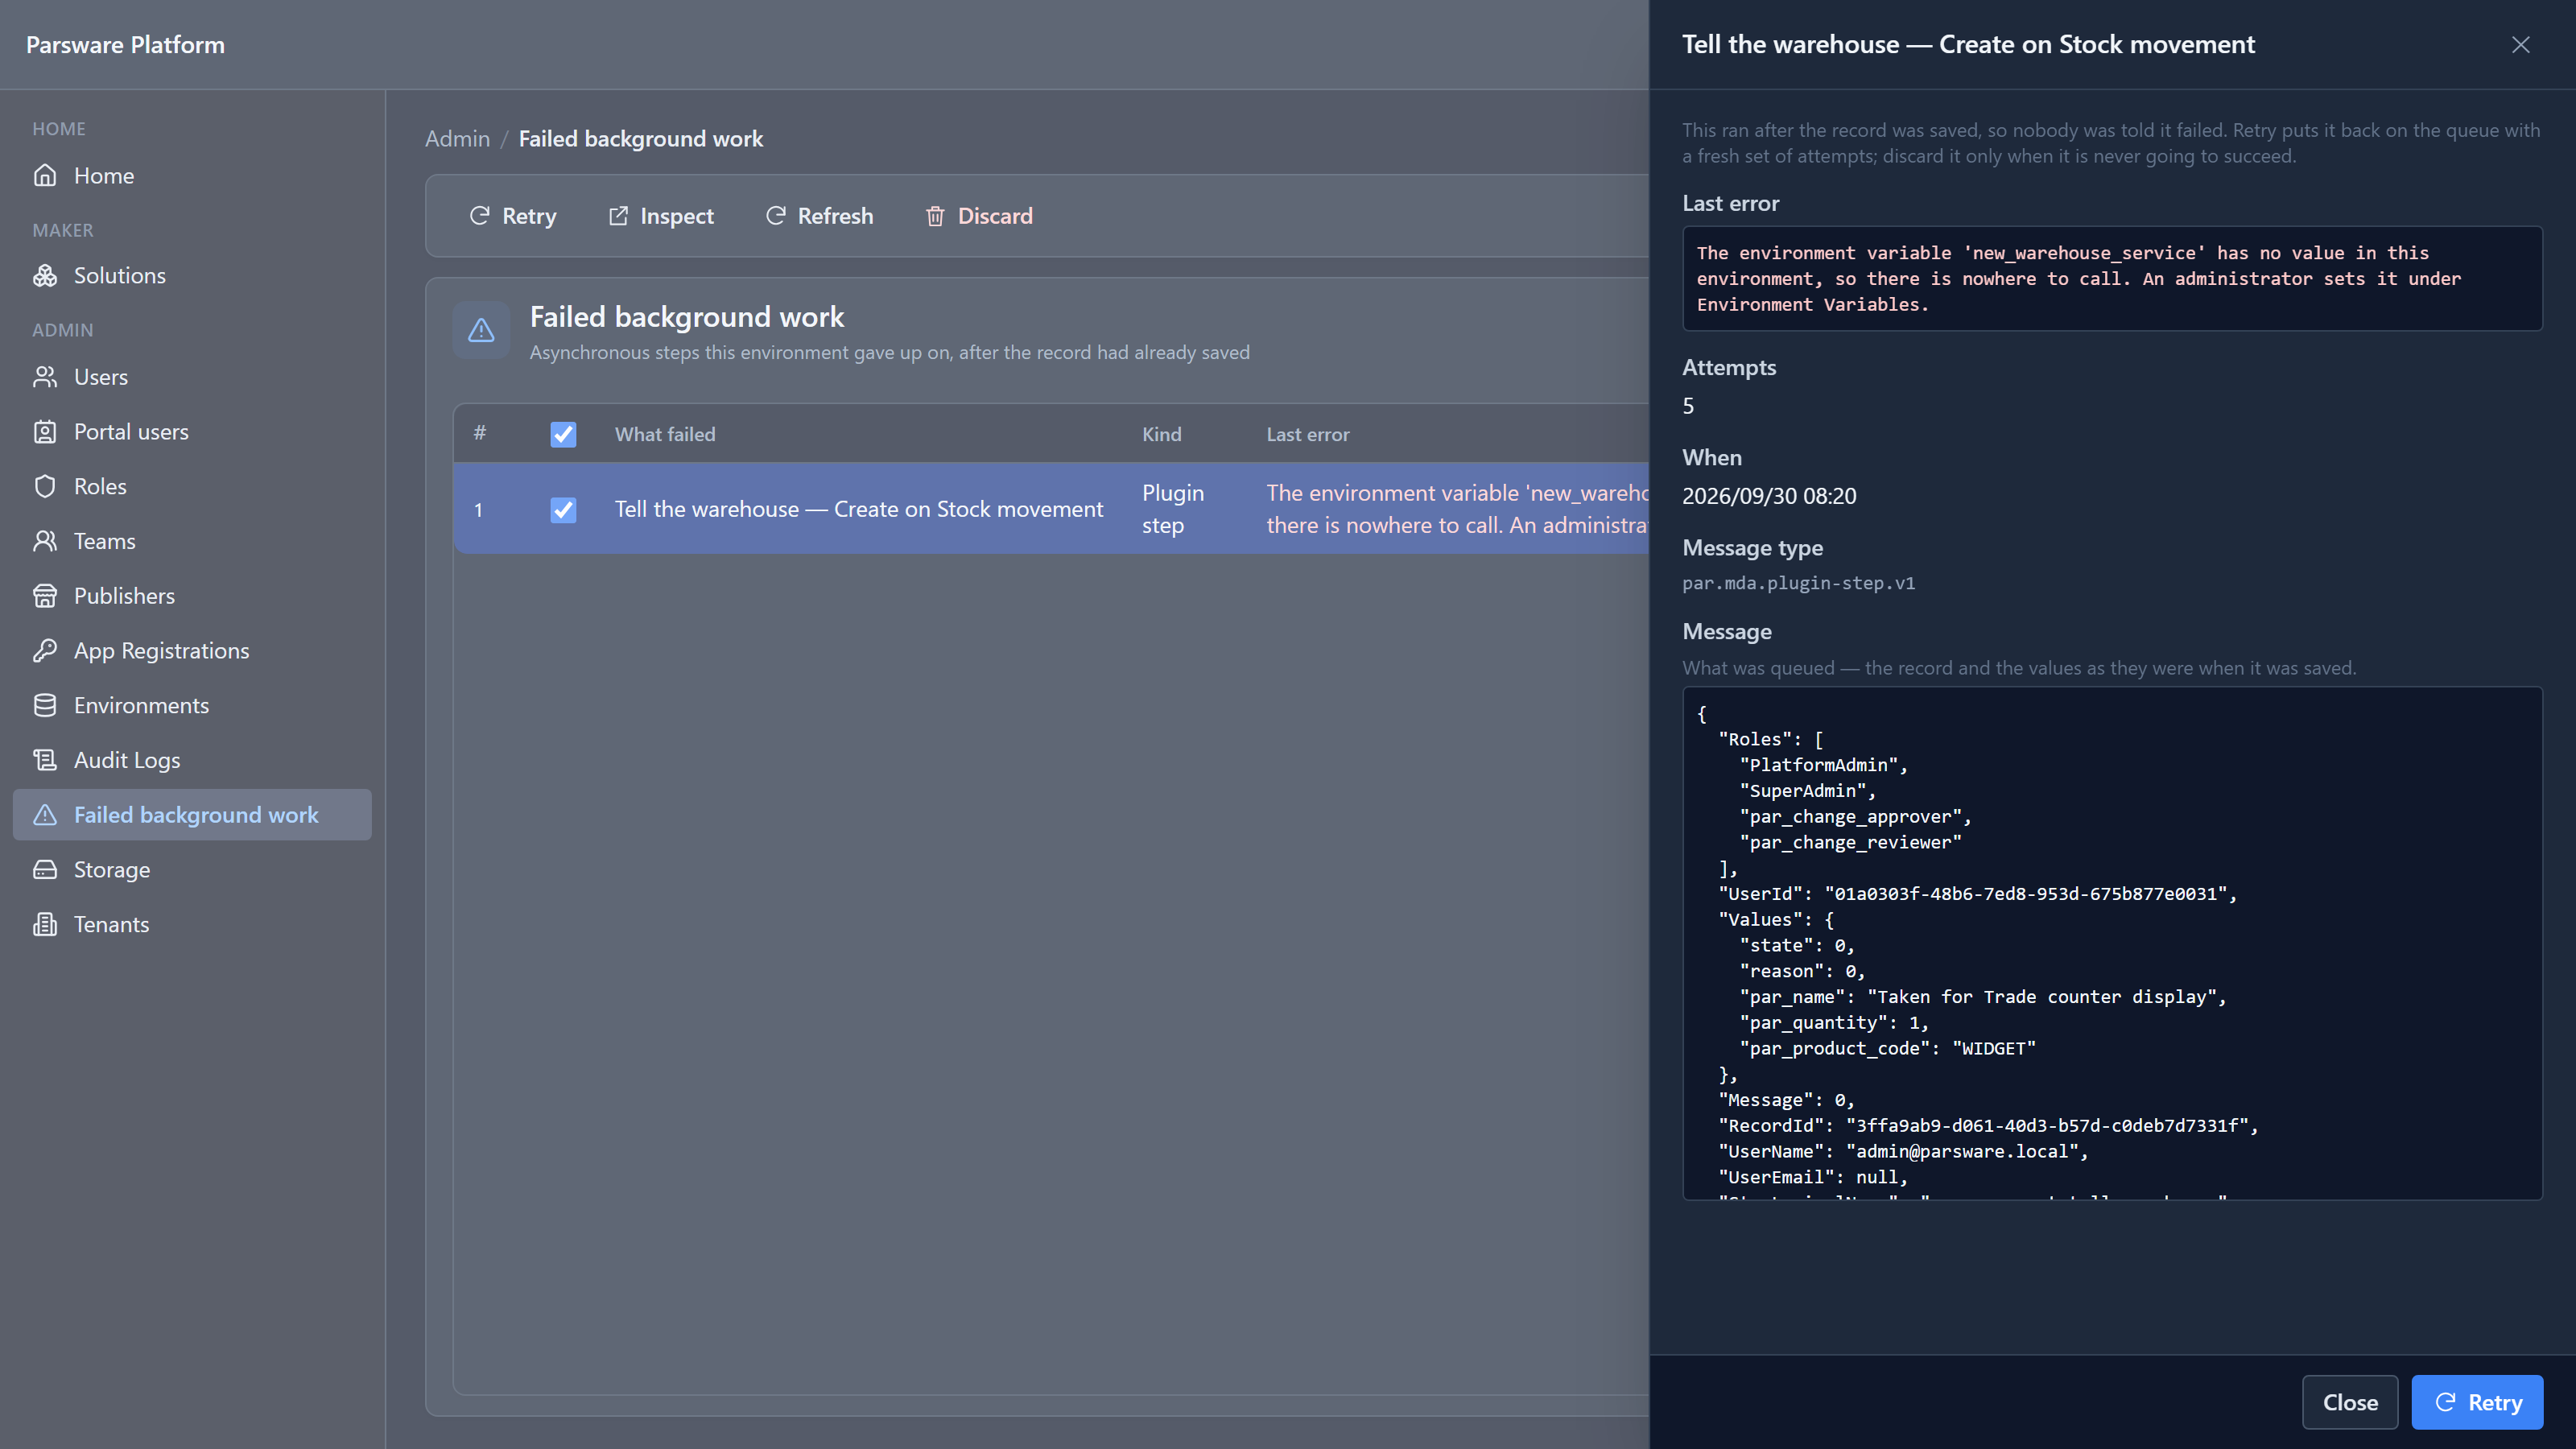This screenshot has width=2576, height=1449.
Task: Open Environments in the Admin menu
Action: click(x=192, y=706)
